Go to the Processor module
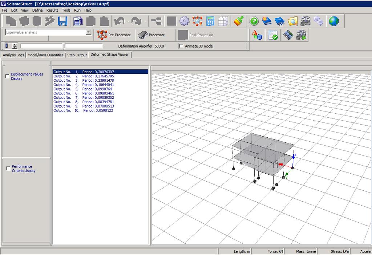Image resolution: width=372 pixels, height=255 pixels. 151,35
